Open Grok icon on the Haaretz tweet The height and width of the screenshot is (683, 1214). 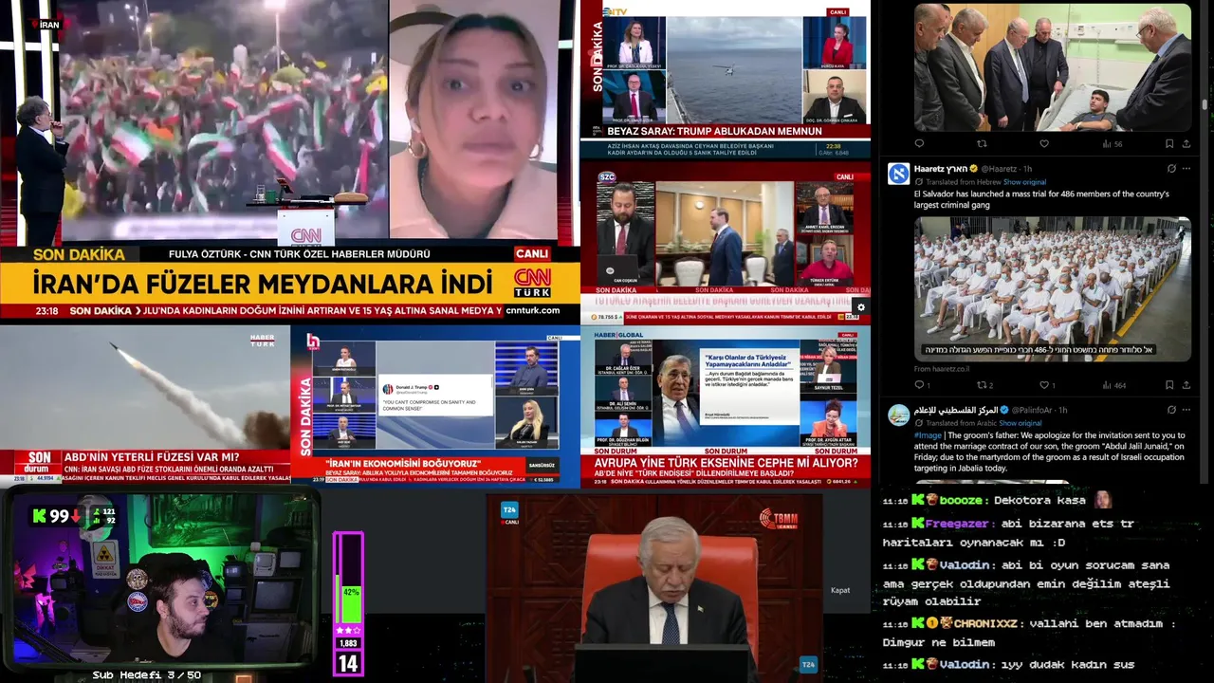(1171, 169)
